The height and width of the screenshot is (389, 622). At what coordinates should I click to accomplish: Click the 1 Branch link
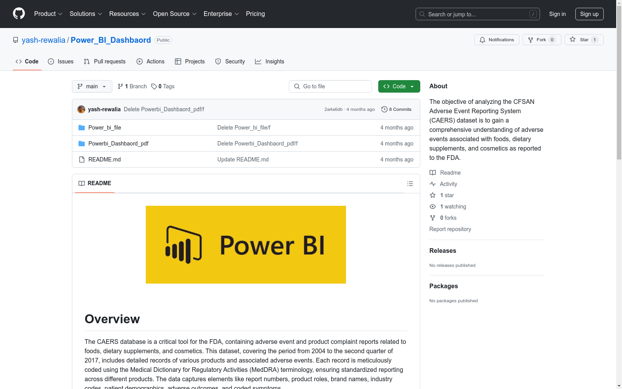[132, 86]
